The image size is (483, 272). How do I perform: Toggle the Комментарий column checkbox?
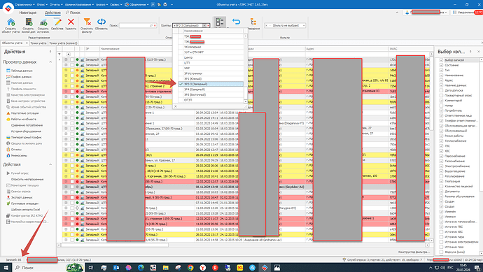441,100
